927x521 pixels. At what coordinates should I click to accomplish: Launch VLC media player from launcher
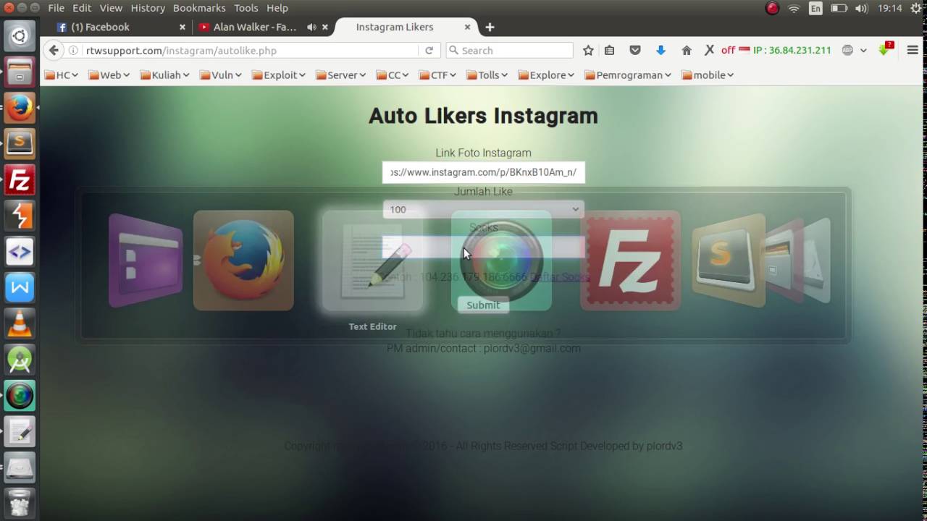[20, 323]
